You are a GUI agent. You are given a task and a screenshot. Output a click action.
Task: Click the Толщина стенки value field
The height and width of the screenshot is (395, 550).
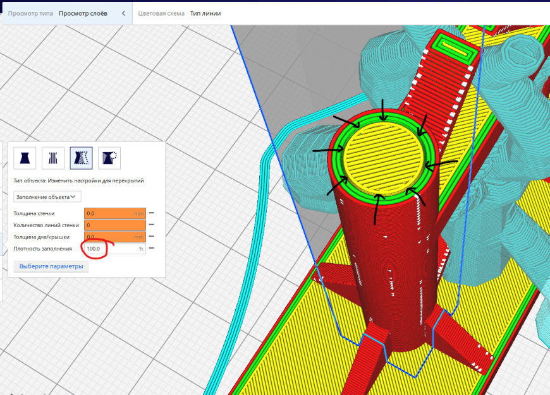coord(115,213)
